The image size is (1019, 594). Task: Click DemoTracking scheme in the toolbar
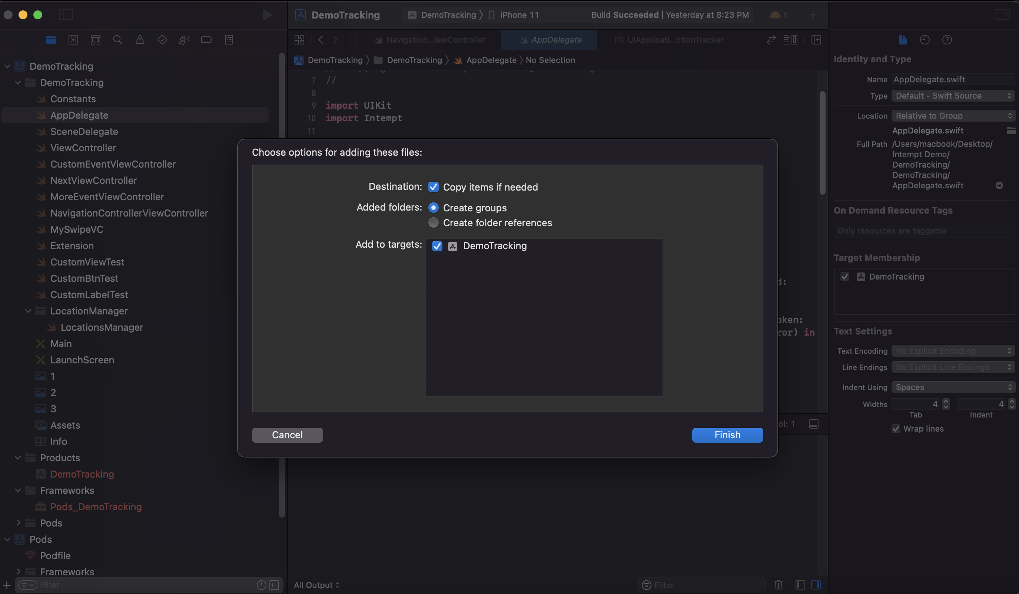[x=442, y=15]
